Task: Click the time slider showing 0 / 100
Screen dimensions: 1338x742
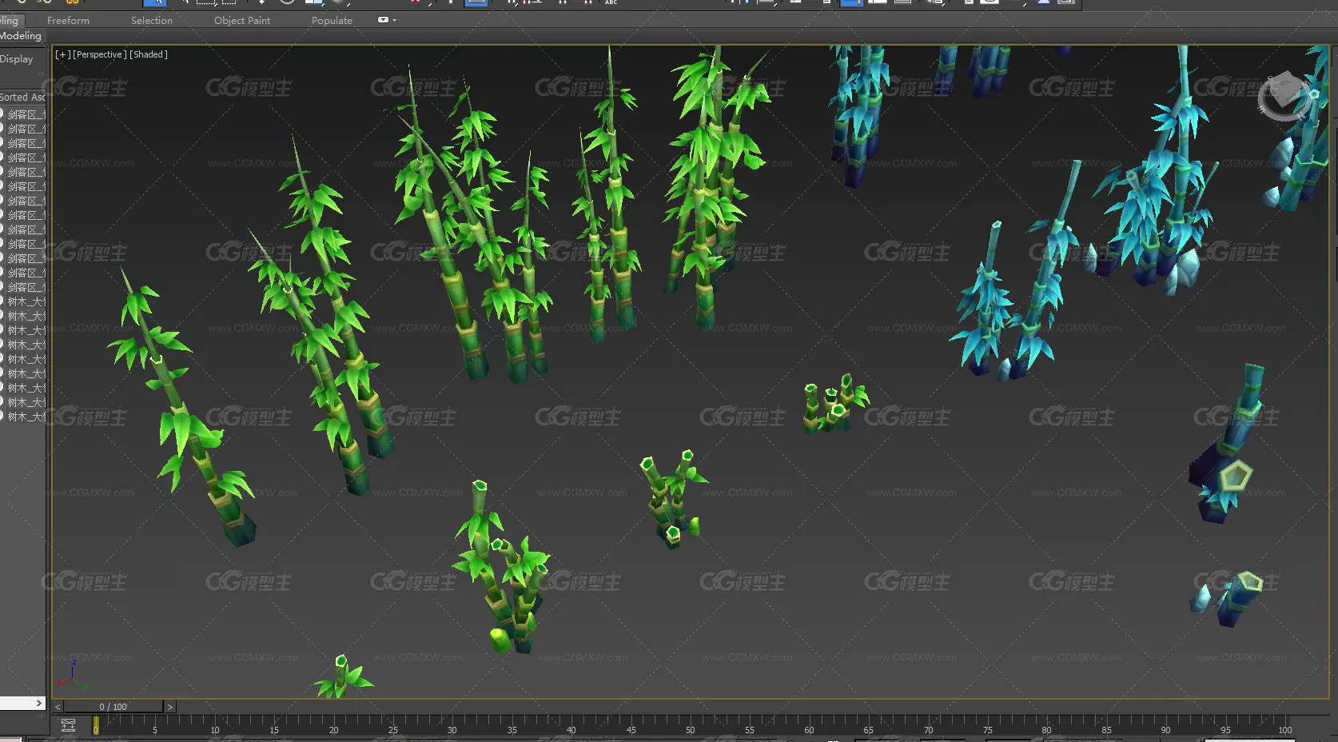Action: click(x=113, y=707)
